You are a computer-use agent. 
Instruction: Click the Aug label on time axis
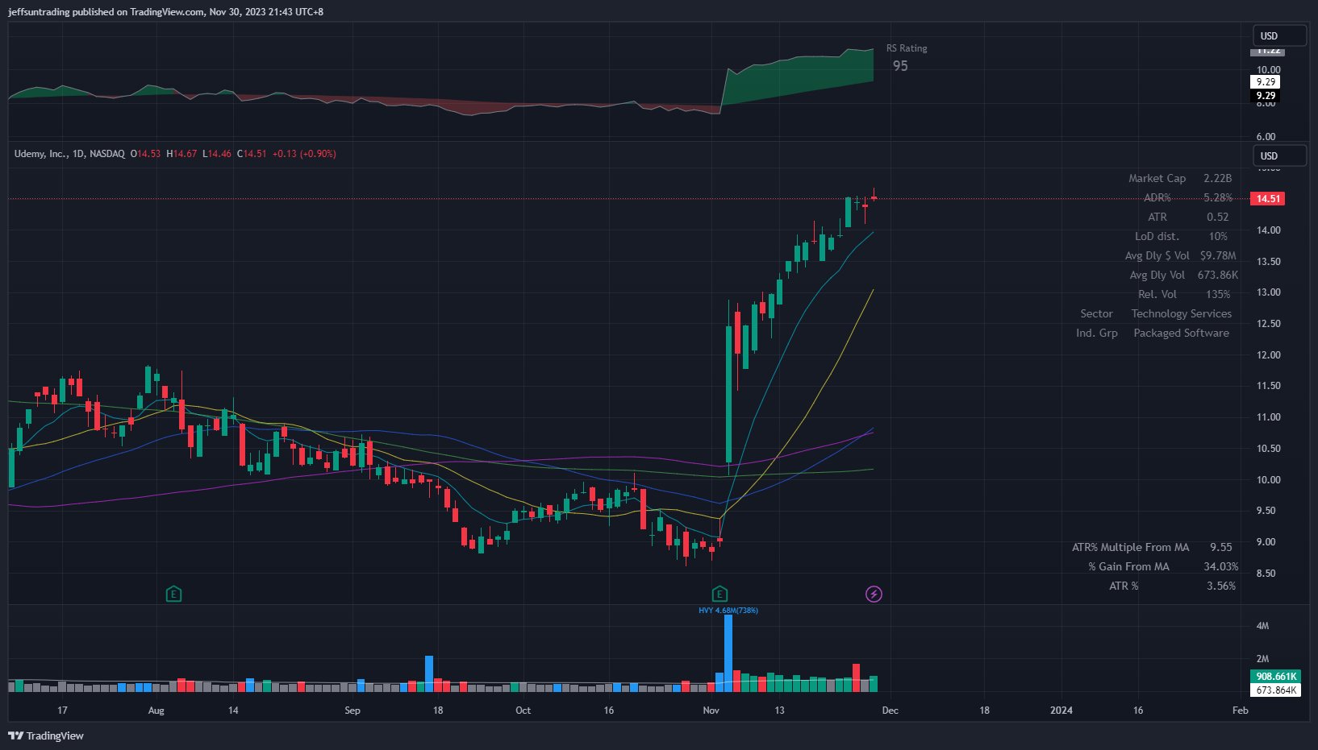156,711
